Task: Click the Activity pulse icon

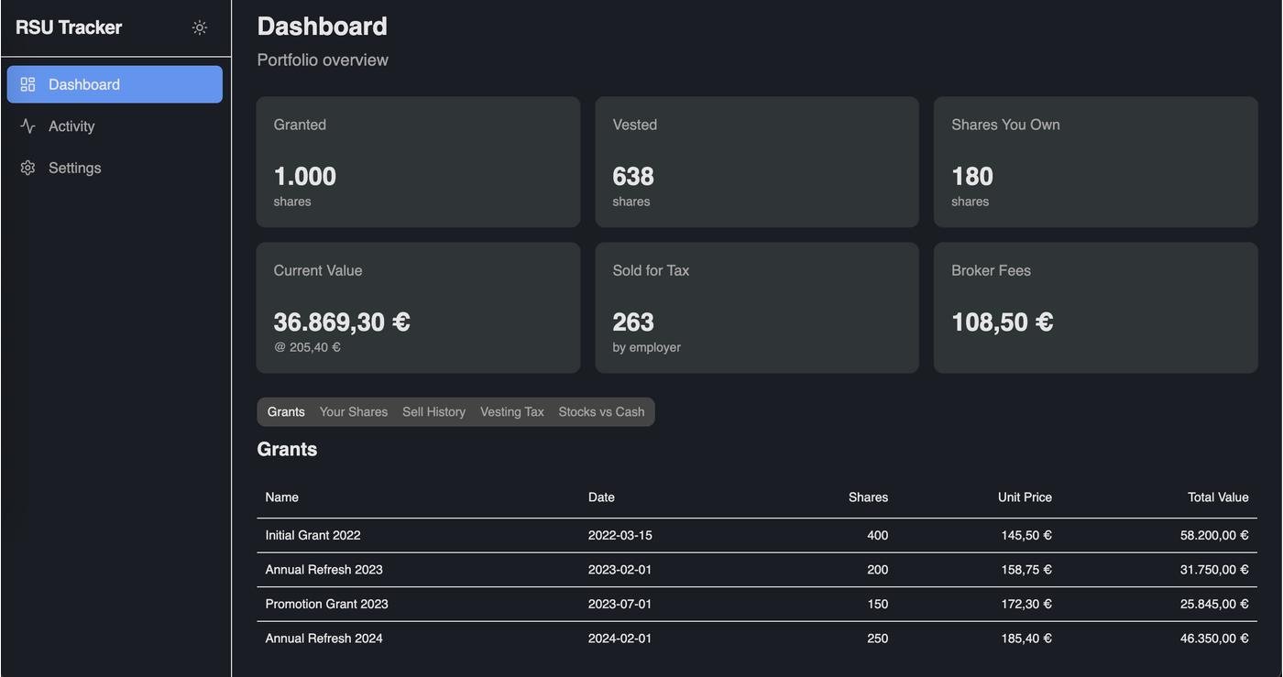Action: [27, 126]
